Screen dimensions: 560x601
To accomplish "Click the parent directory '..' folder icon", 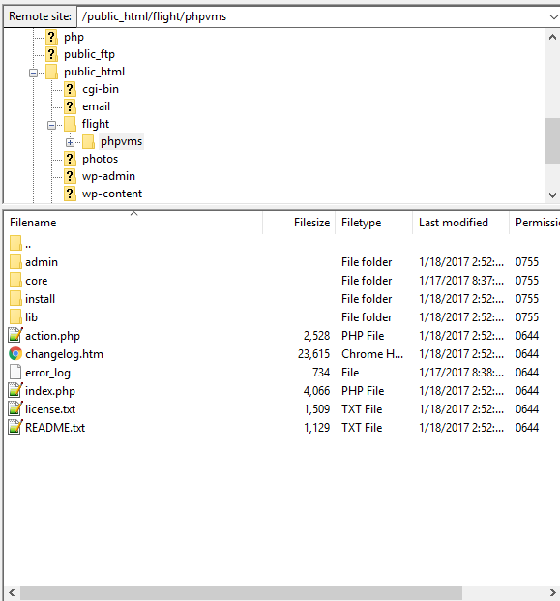I will tap(15, 243).
